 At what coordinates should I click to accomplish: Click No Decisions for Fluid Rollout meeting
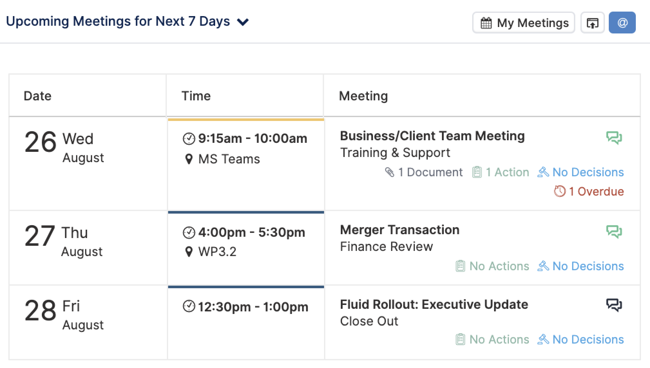point(581,339)
